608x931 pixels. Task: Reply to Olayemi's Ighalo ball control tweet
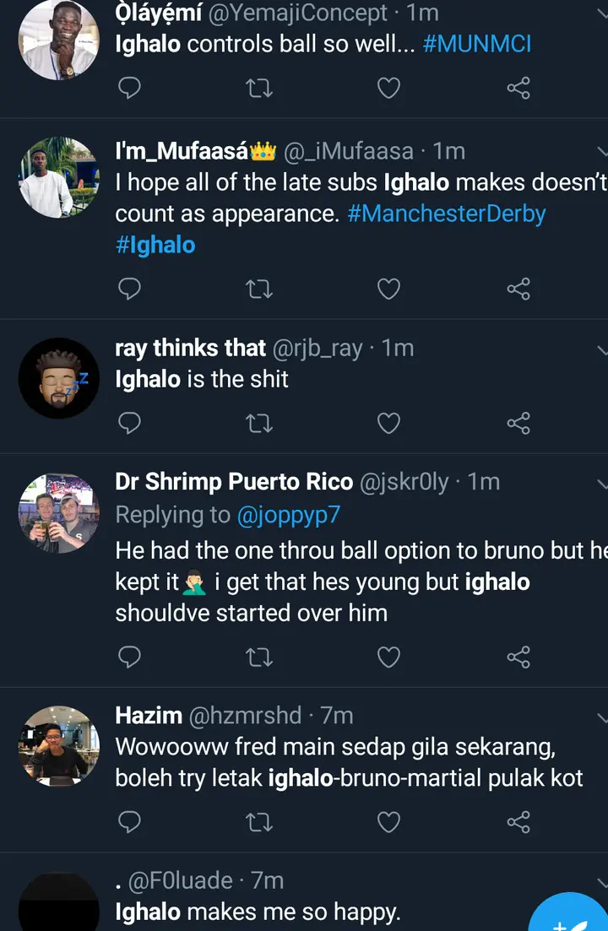pyautogui.click(x=129, y=87)
